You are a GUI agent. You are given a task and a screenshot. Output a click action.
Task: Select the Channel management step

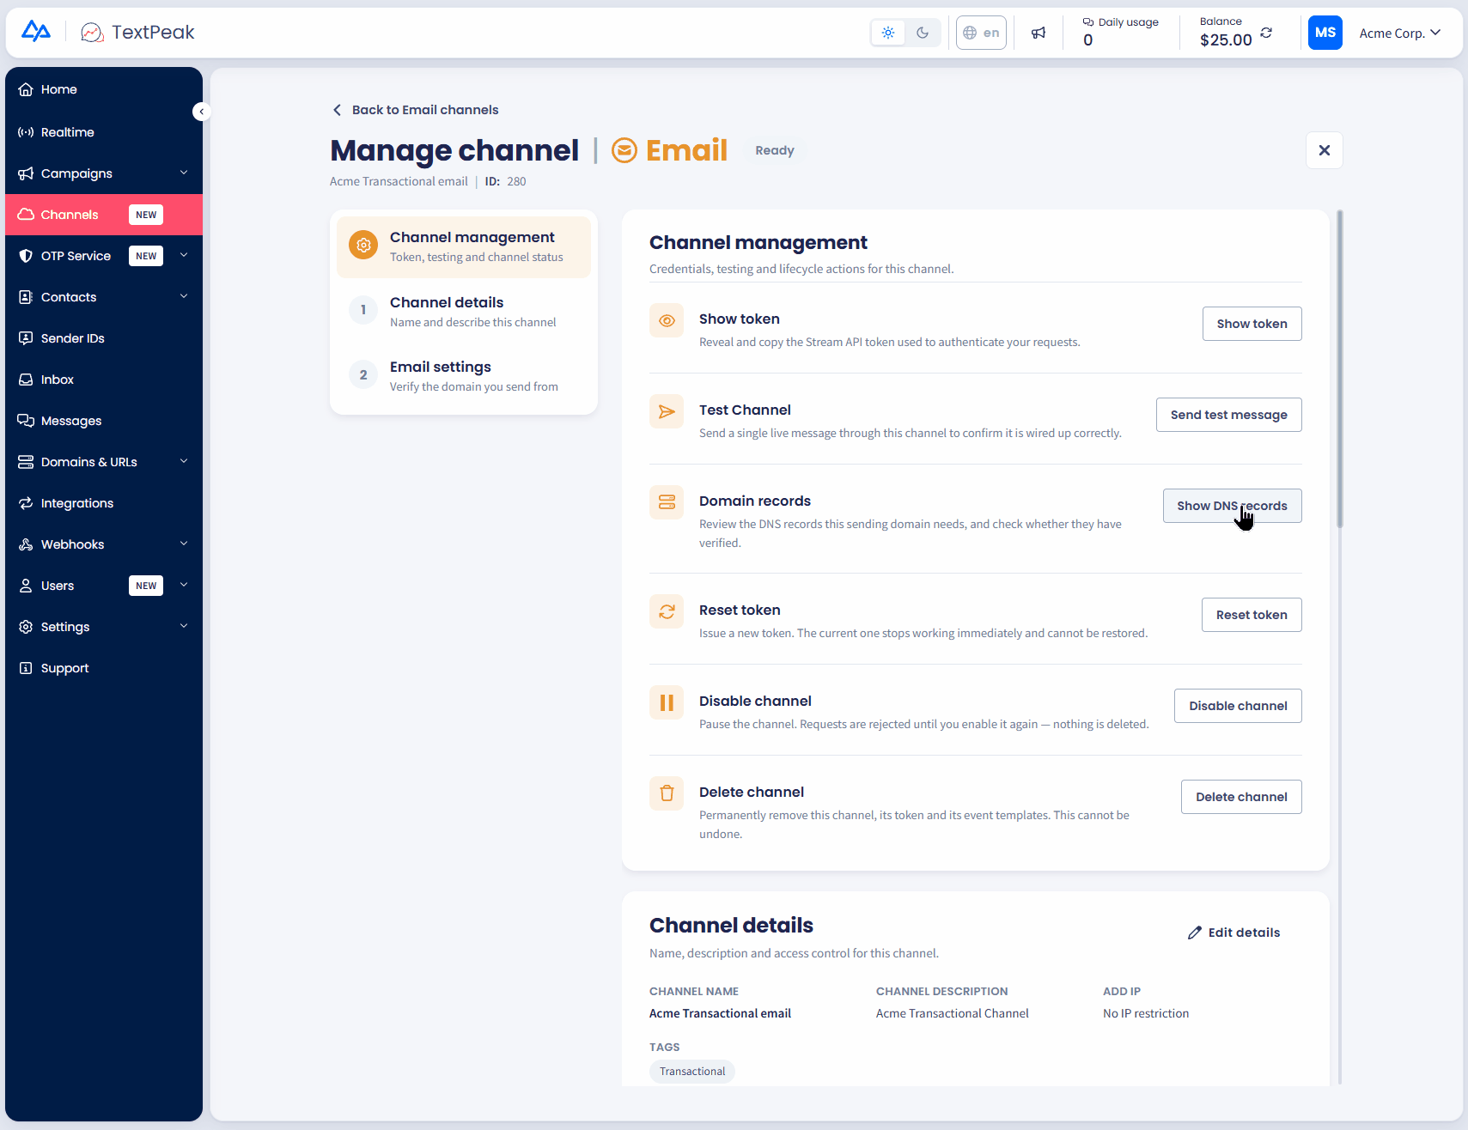click(x=464, y=246)
